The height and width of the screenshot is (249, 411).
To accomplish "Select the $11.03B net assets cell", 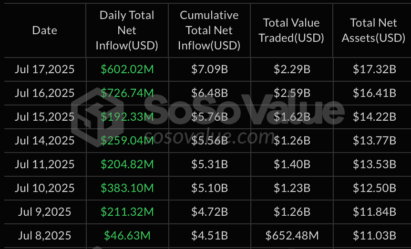I will point(374,236).
